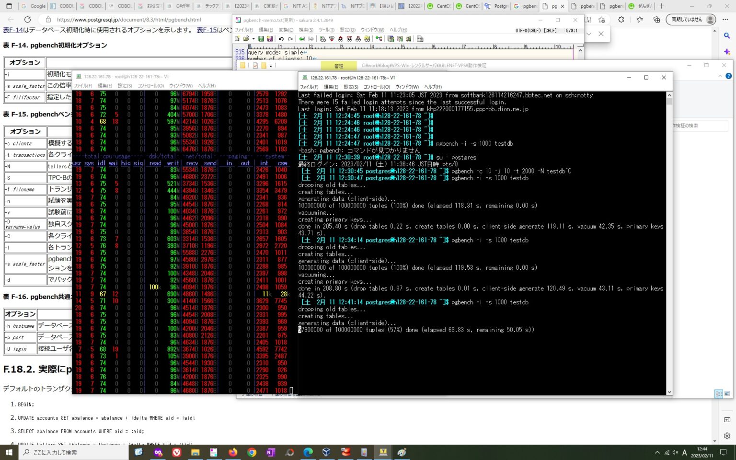736x460 pixels.
Task: Open OneNote from the taskbar
Action: (270, 452)
